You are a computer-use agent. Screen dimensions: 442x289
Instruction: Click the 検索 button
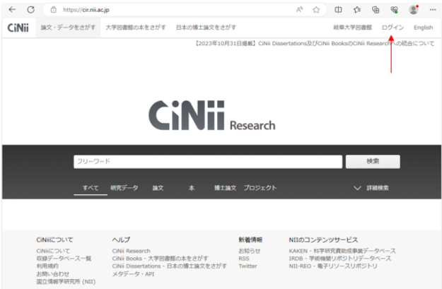373,162
